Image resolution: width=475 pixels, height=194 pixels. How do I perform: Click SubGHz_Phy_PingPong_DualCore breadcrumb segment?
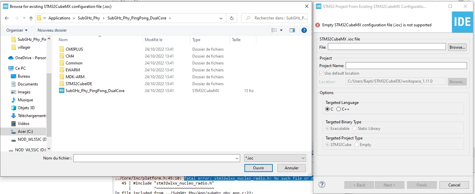coord(137,18)
